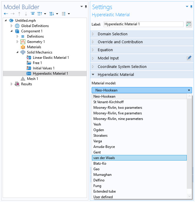Click the Collapse All tree icon
The image size is (195, 202).
[40, 14]
